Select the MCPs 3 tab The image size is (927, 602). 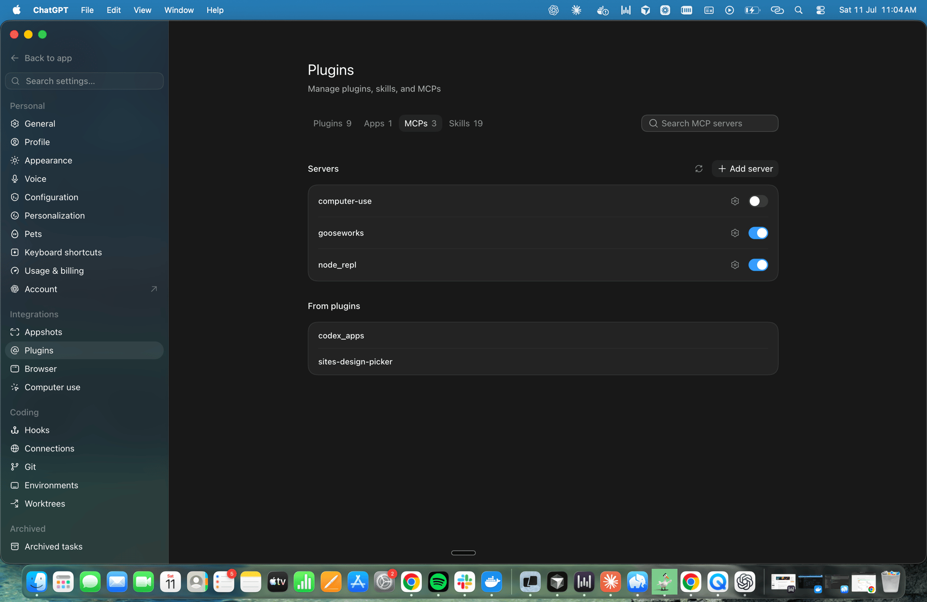click(x=420, y=123)
